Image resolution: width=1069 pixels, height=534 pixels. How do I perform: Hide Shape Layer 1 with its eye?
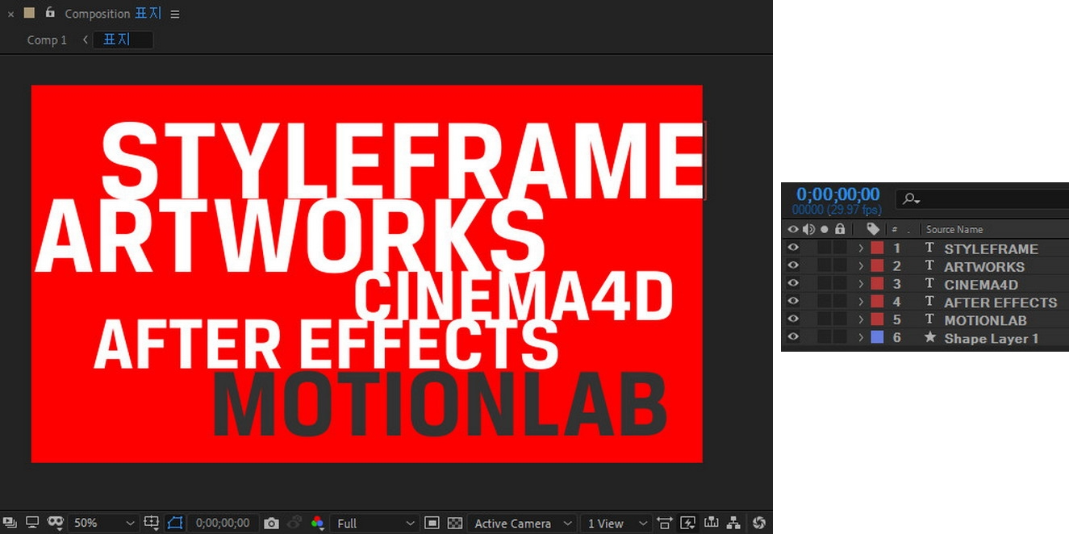[x=792, y=337]
